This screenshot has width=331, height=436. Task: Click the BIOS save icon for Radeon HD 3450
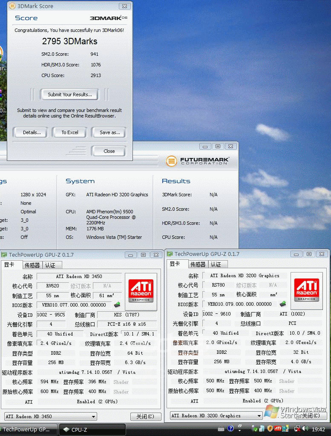116,305
